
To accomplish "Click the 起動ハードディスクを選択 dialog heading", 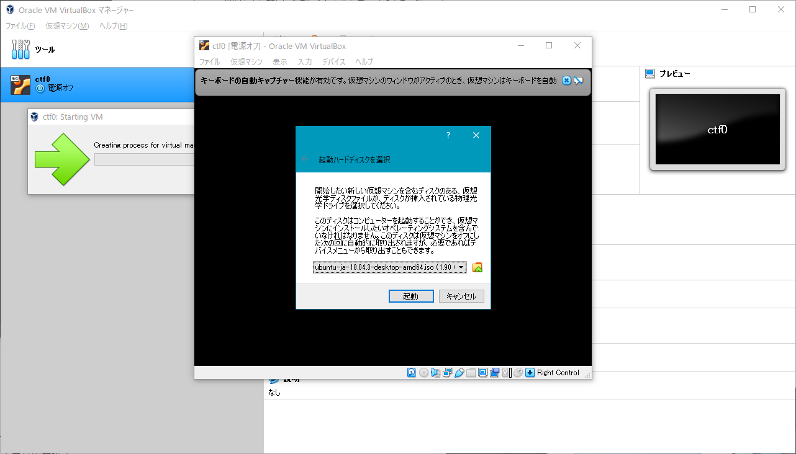I will click(354, 160).
